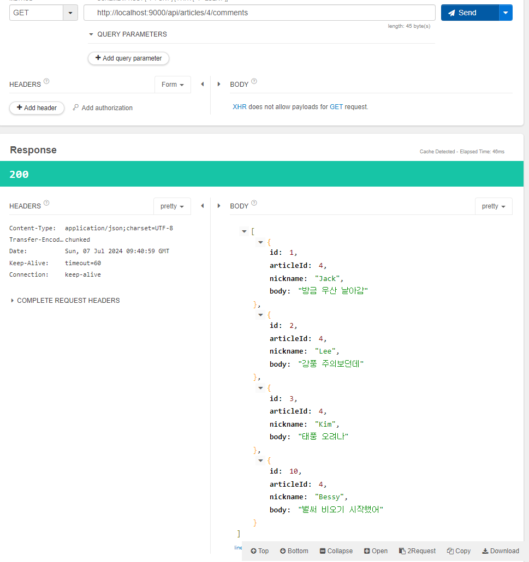Copy the response body
The image size is (529, 562).
point(459,551)
